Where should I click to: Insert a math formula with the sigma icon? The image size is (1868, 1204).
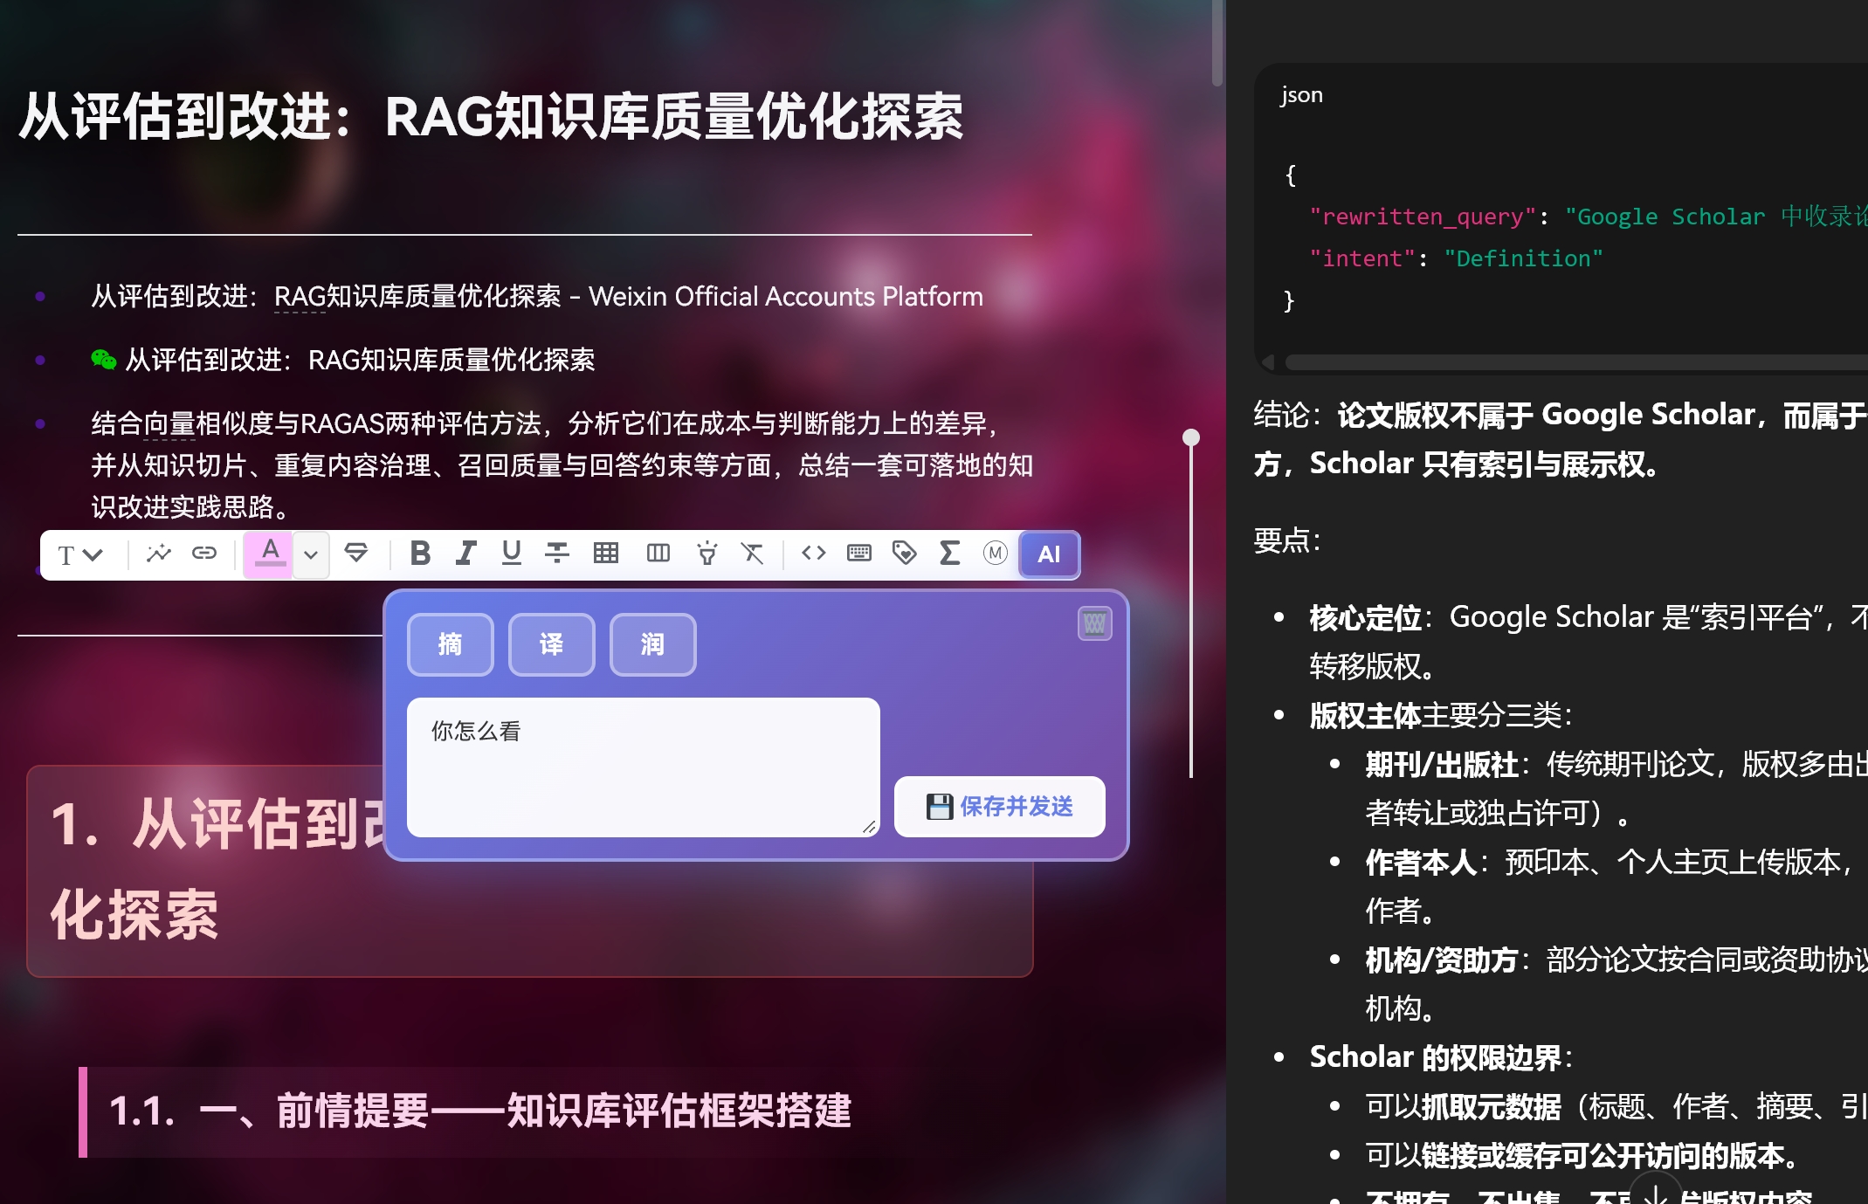pos(950,554)
